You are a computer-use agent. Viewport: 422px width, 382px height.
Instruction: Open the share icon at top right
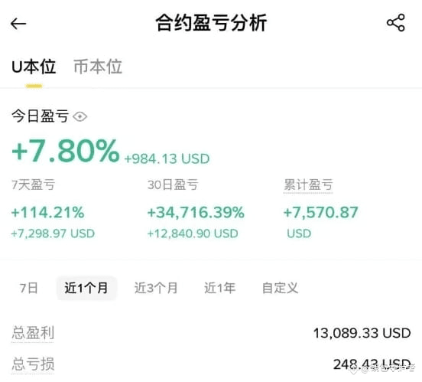click(396, 23)
